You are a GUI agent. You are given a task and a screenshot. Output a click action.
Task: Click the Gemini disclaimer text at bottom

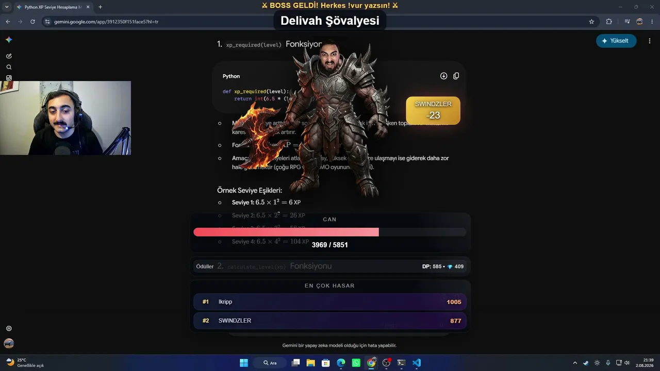[x=339, y=345]
